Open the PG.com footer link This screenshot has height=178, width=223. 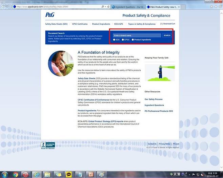pos(176,144)
